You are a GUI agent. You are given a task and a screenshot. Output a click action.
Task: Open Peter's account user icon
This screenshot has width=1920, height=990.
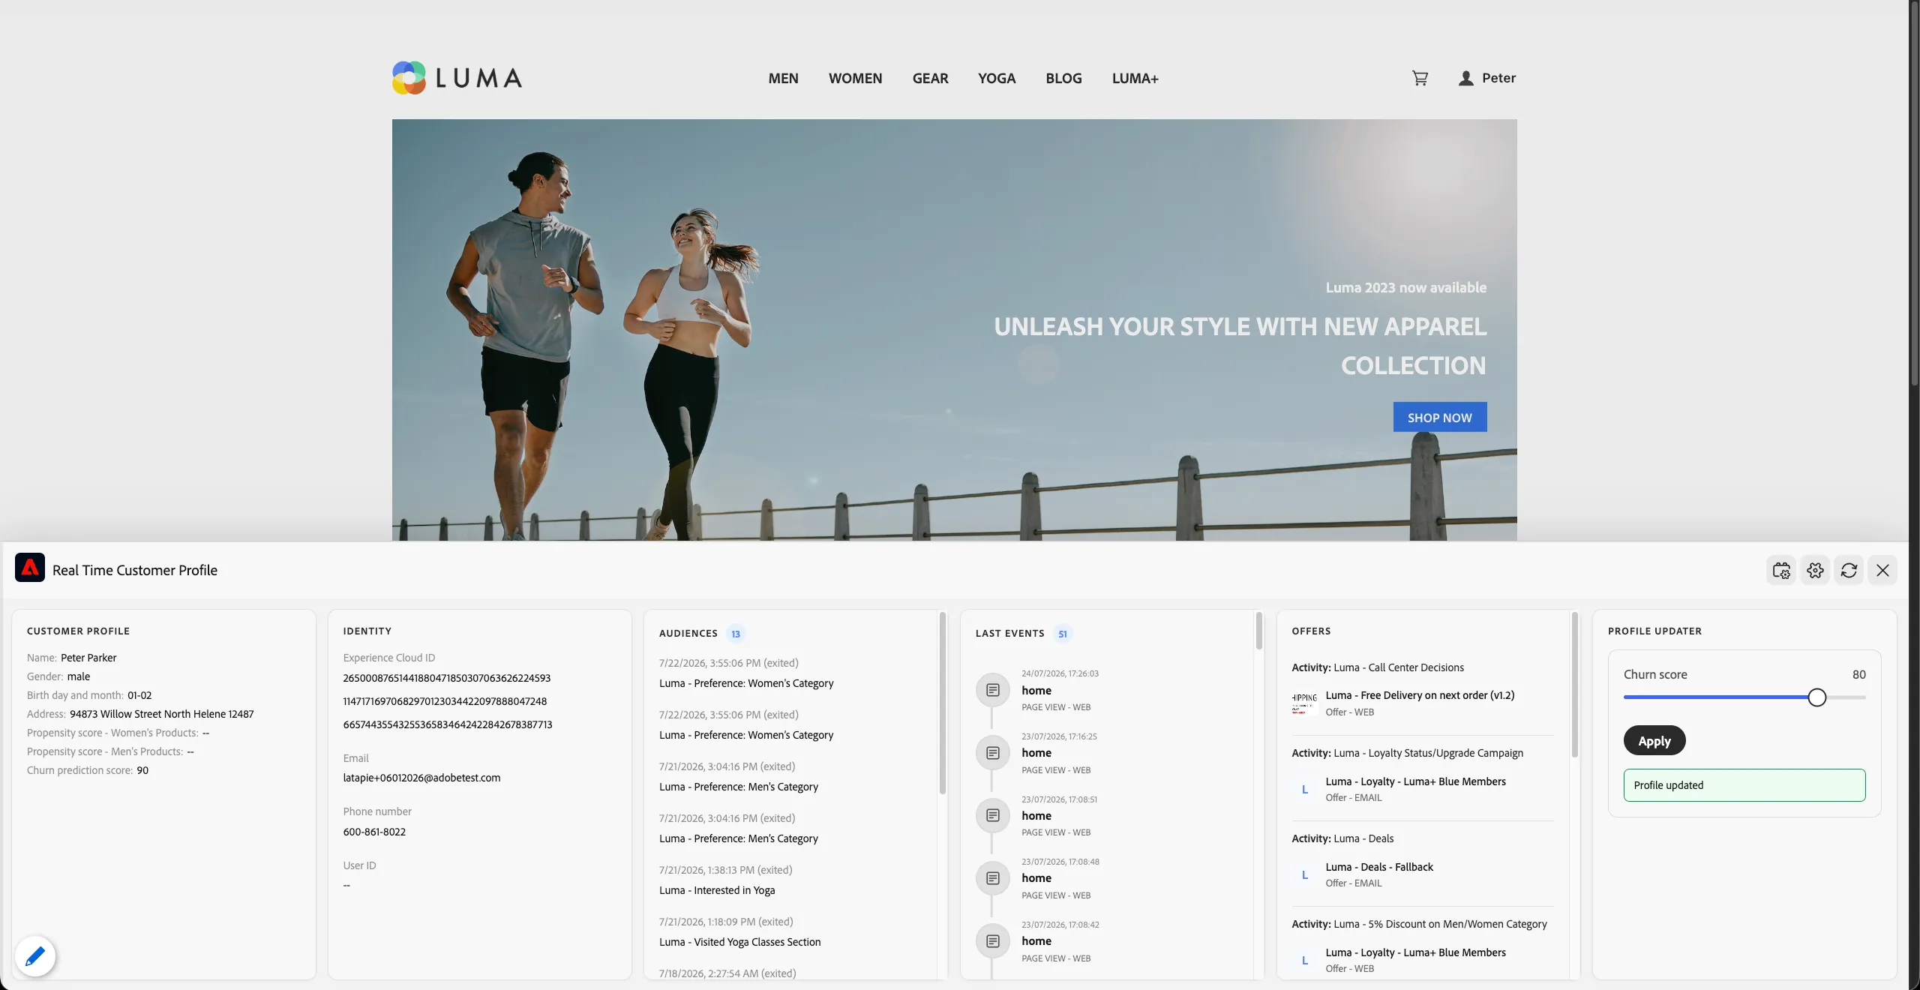(x=1465, y=78)
